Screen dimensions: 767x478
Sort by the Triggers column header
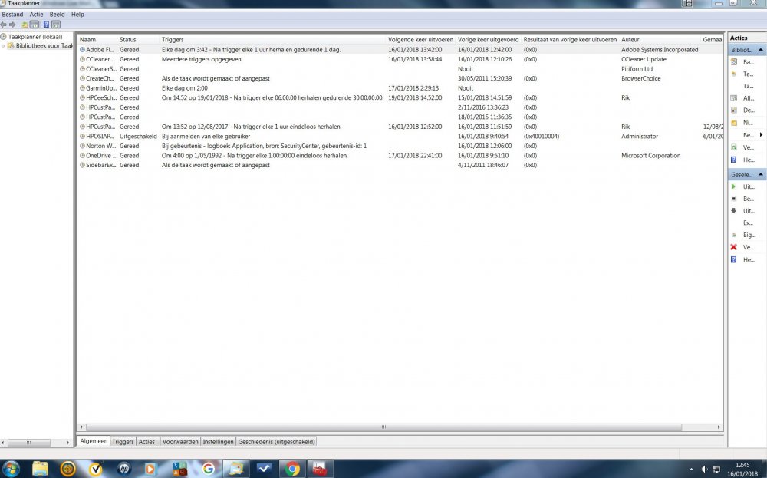[273, 40]
